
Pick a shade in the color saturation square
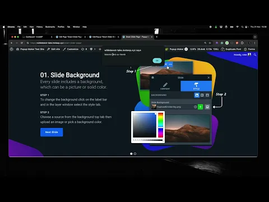145,125
